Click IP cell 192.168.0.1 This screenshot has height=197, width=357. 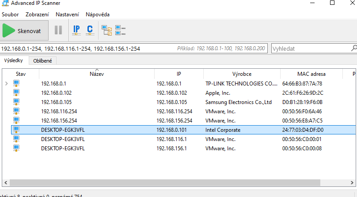[169, 84]
